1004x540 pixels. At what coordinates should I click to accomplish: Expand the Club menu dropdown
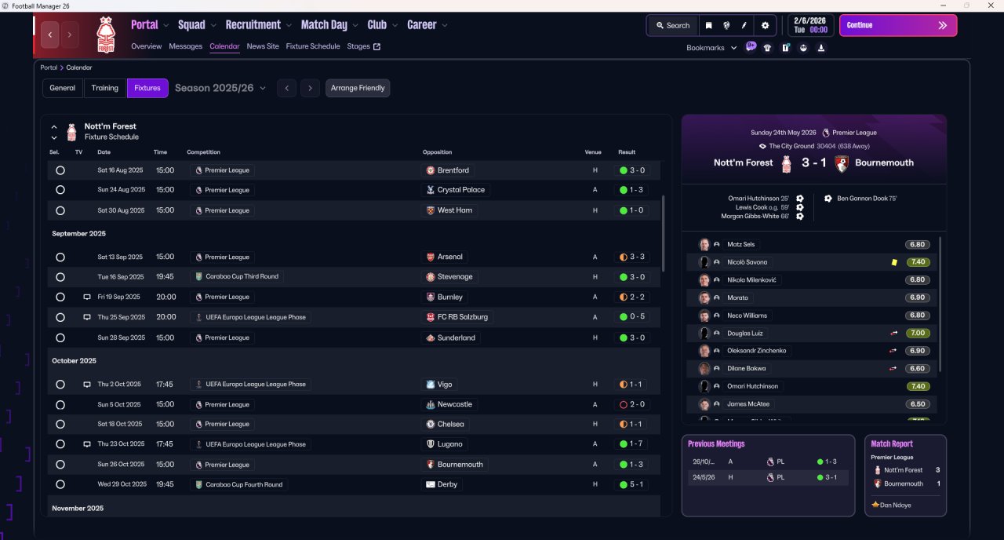point(395,26)
